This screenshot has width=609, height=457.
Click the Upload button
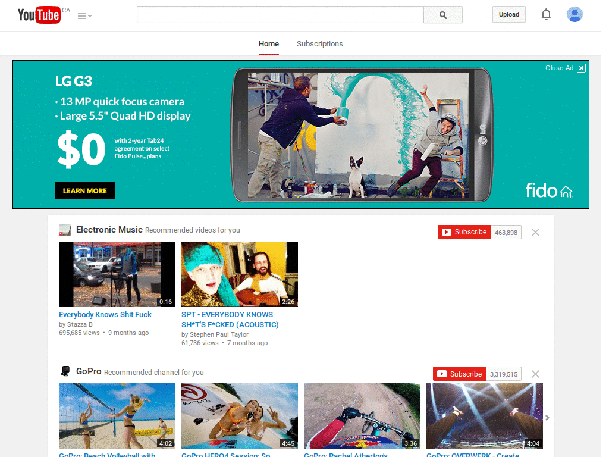509,14
